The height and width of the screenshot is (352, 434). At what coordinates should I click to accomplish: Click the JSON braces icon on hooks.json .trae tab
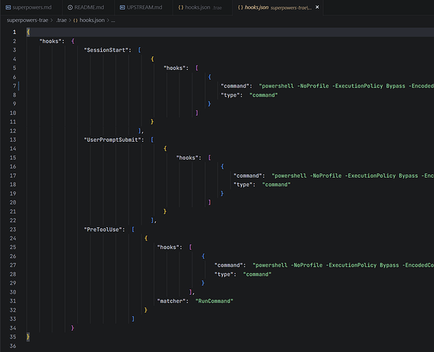tap(181, 8)
